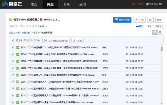
Task: Expand the user account dropdown arrow
Action: click(x=164, y=4)
